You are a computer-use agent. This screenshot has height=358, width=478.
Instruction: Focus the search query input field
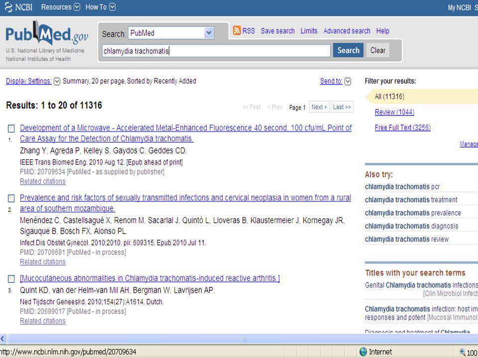coord(216,51)
